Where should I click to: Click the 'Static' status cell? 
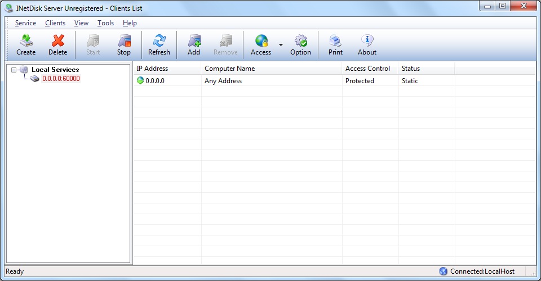coord(410,81)
